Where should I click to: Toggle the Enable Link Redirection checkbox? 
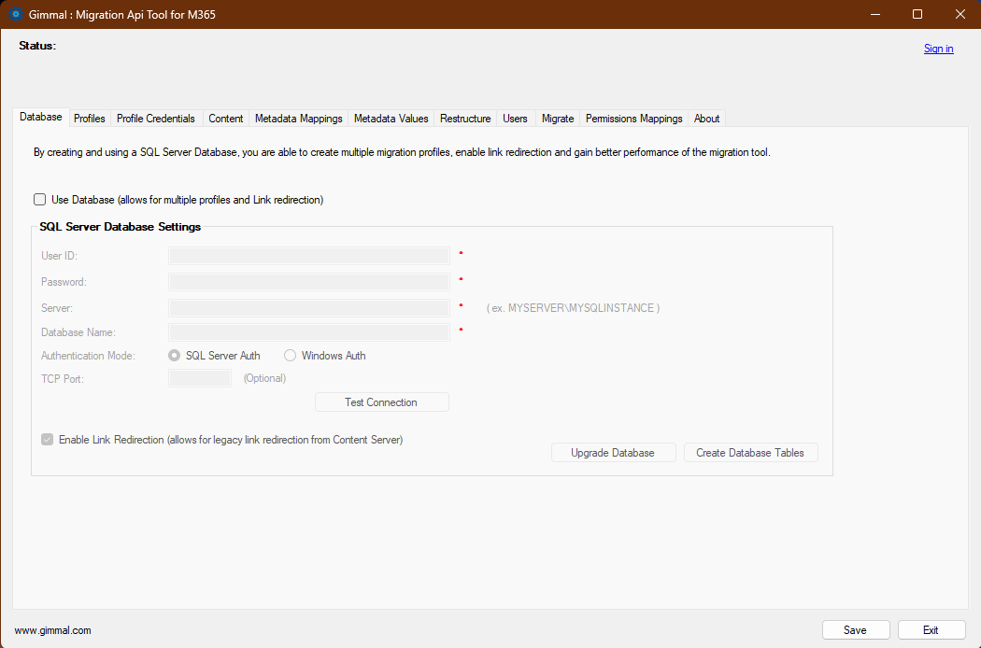click(47, 439)
